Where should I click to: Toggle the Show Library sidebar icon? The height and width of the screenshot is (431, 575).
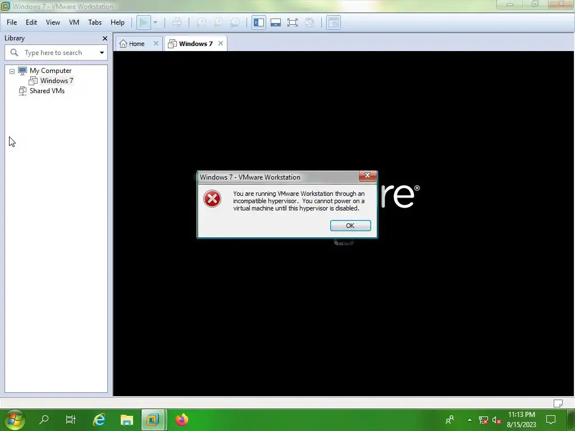point(258,22)
